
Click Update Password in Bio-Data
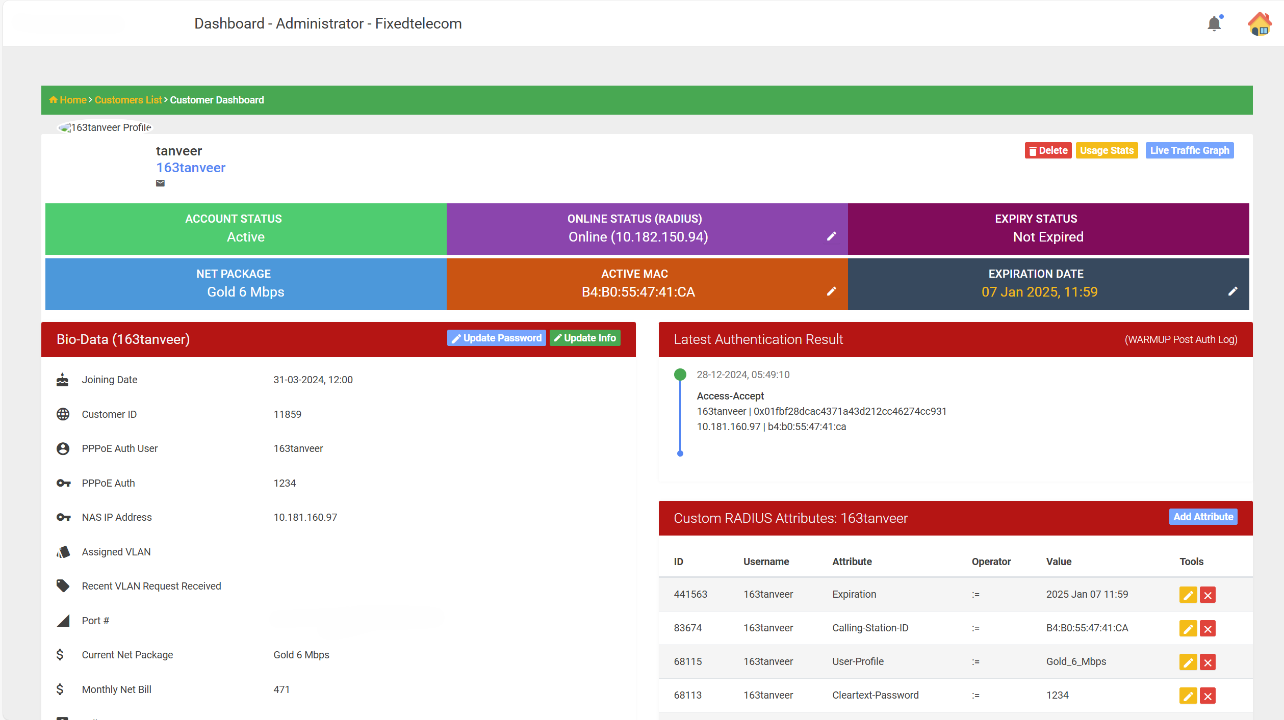point(496,338)
